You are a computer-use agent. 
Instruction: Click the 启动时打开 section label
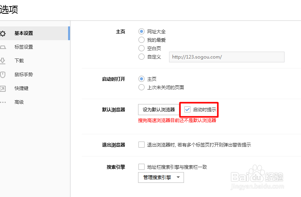point(114,79)
